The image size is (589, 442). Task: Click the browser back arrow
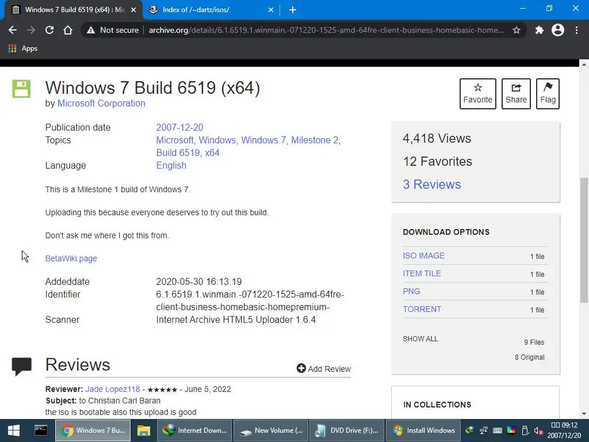[13, 30]
